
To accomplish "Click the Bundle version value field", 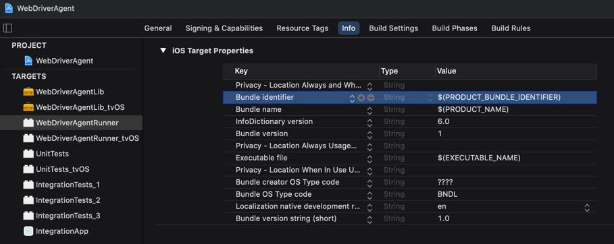I will point(515,133).
